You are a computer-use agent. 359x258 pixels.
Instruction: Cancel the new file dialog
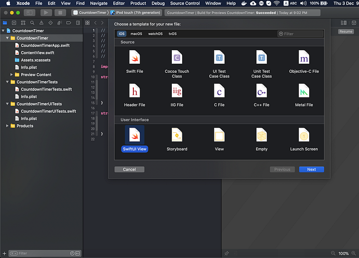pos(129,169)
